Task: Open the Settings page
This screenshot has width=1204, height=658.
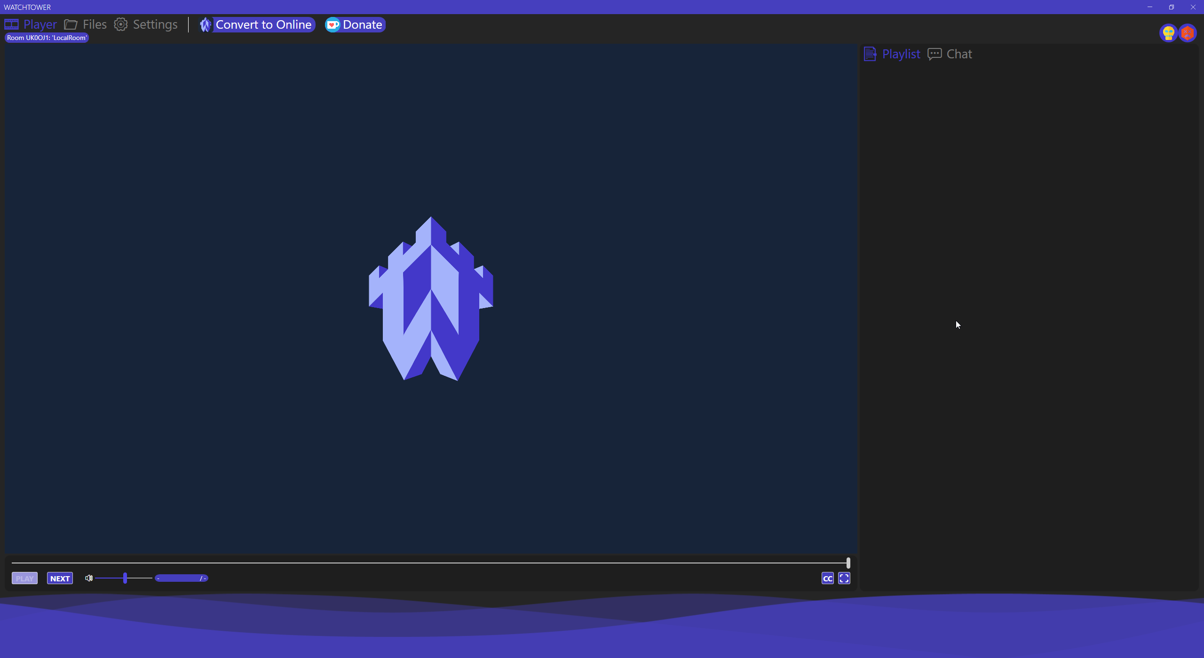Action: (x=155, y=24)
